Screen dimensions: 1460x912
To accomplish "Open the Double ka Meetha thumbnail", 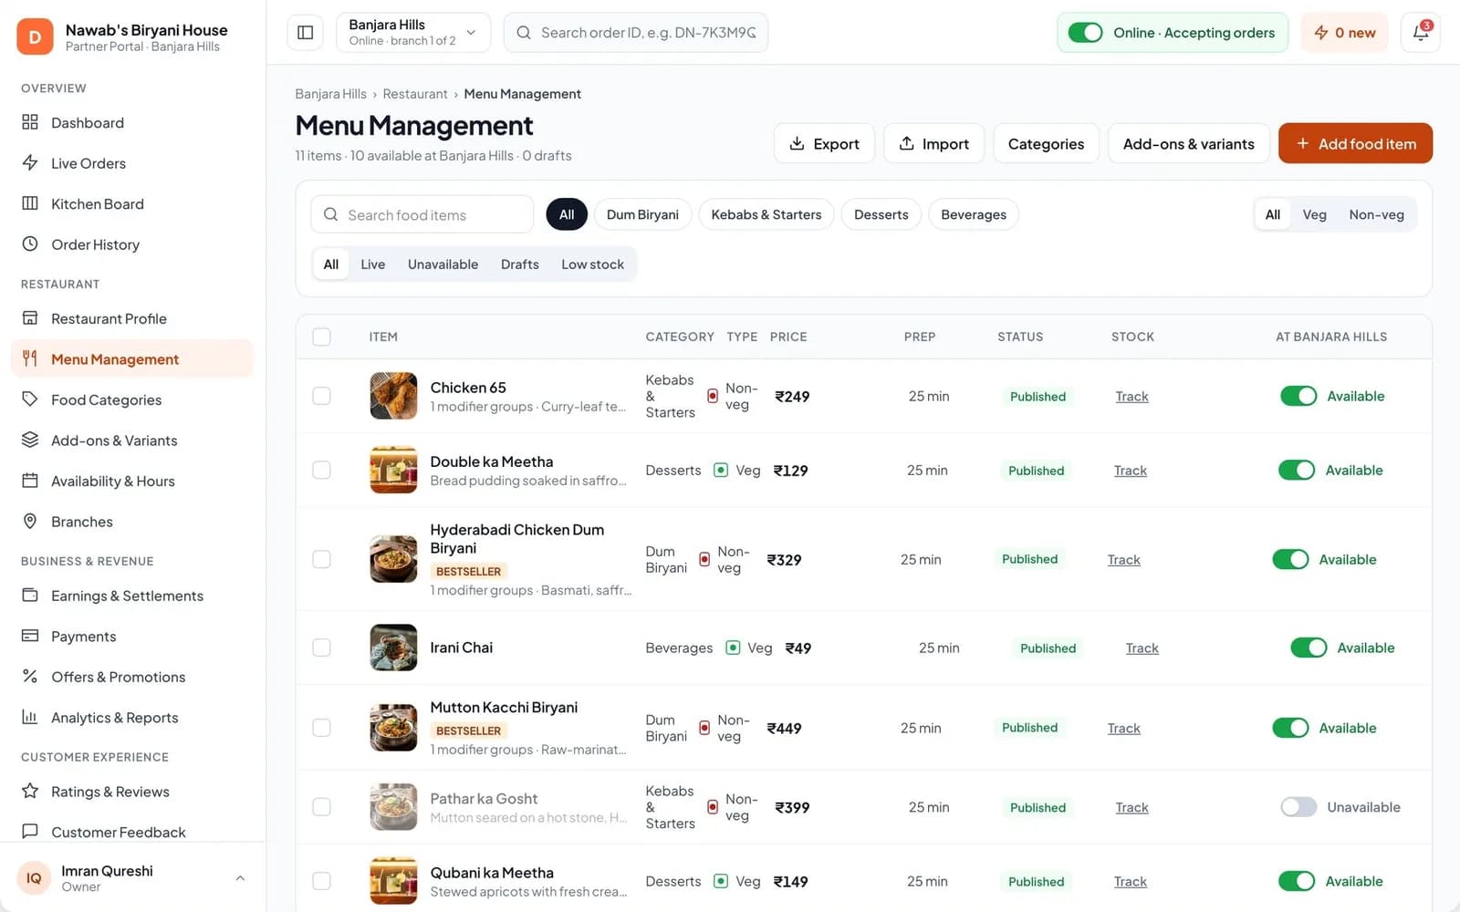I will (x=393, y=470).
